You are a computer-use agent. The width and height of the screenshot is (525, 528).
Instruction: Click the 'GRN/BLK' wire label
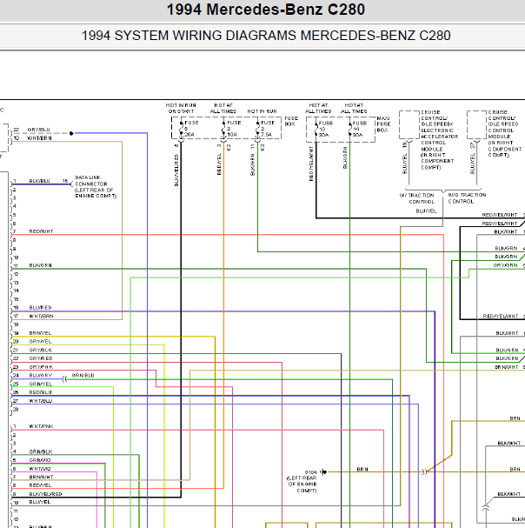(40, 451)
